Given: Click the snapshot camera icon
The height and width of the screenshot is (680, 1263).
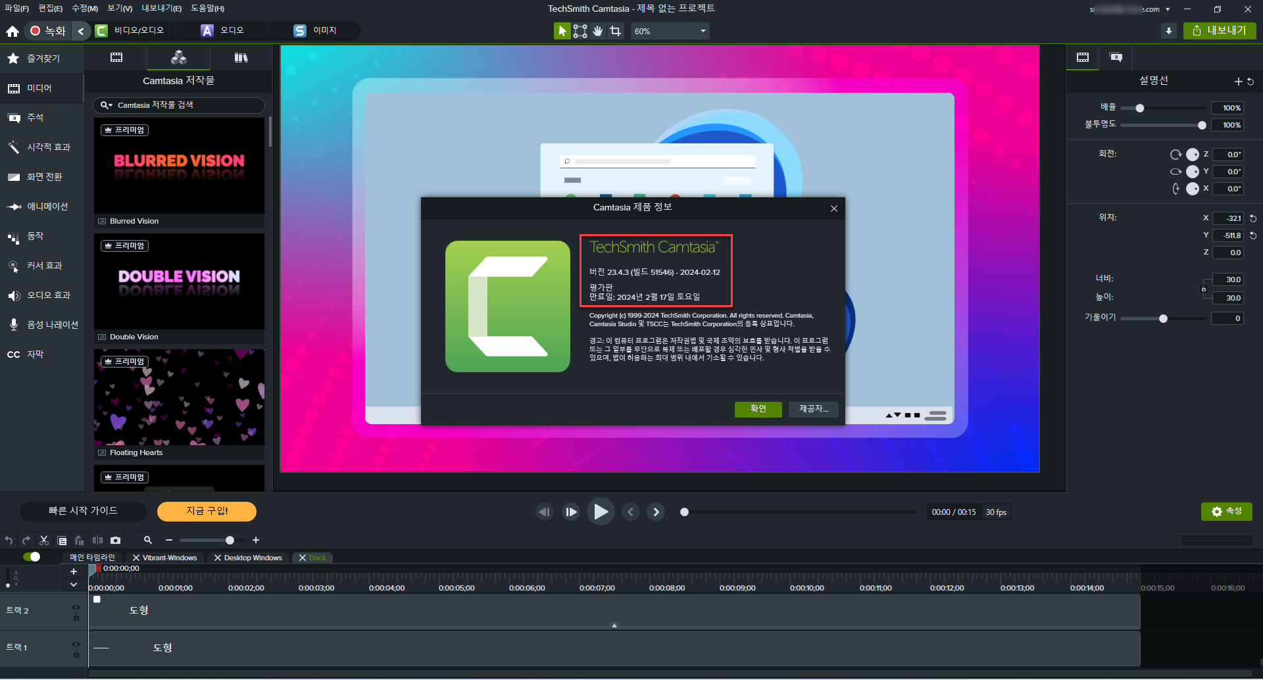Looking at the screenshot, I should [116, 540].
